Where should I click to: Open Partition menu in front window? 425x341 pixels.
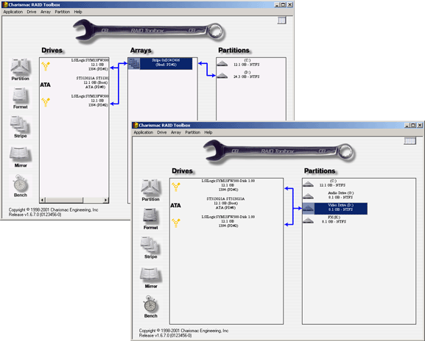(x=193, y=132)
